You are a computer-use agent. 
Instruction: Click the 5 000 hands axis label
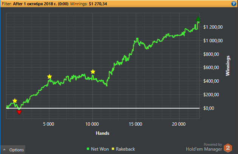click(x=49, y=124)
